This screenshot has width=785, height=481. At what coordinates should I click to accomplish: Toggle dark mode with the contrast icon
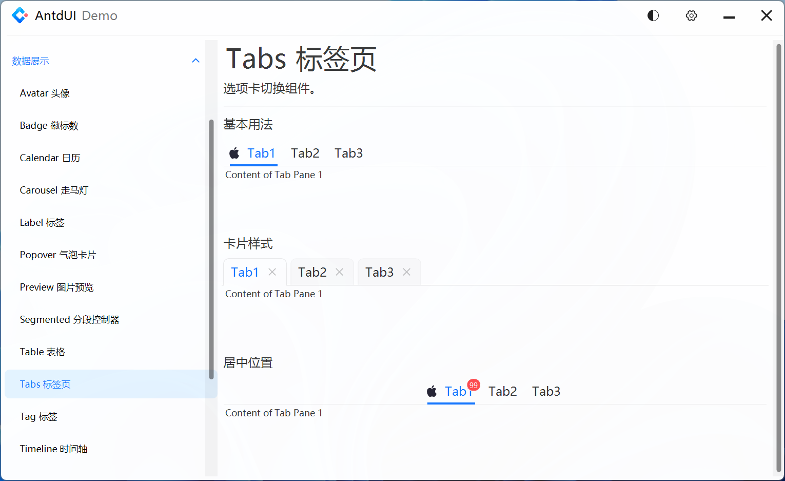click(x=653, y=15)
